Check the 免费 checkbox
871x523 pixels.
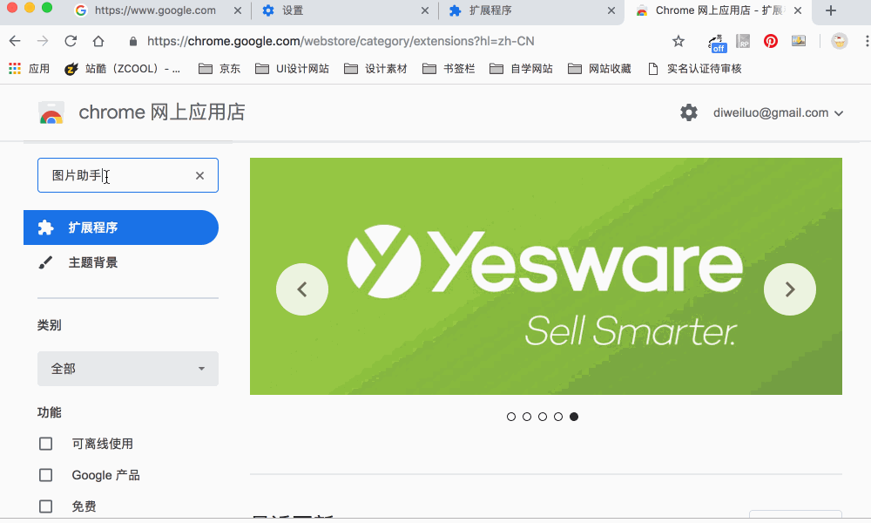[45, 506]
